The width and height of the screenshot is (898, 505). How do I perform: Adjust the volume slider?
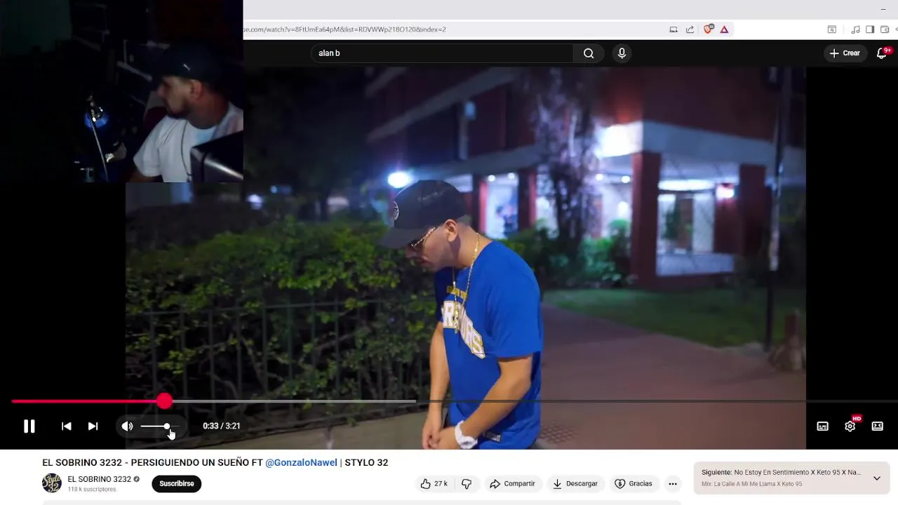159,426
